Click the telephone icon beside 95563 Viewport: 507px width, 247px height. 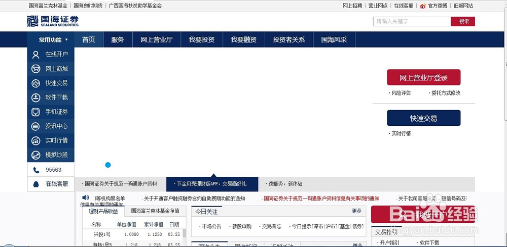pyautogui.click(x=36, y=170)
